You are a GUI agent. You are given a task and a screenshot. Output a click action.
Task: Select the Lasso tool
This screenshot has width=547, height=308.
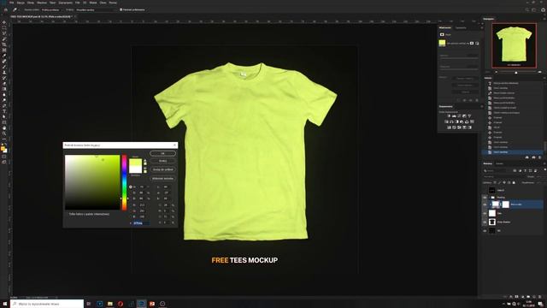tap(4, 33)
